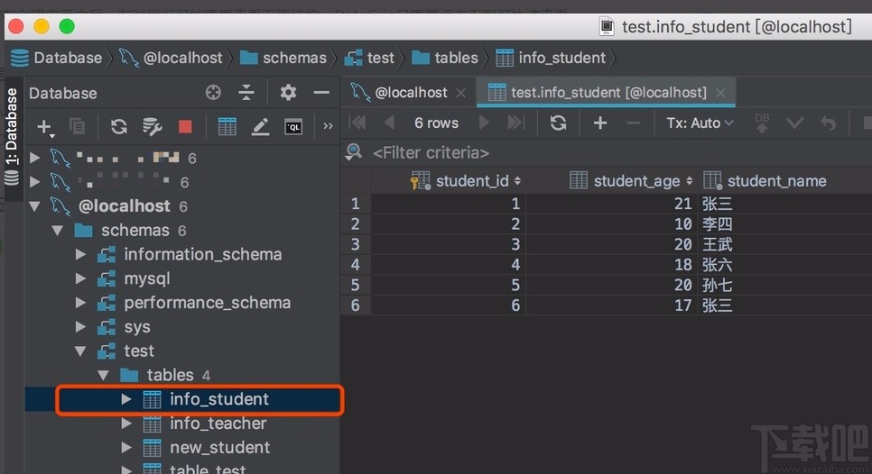Collapse the @localhost data source node
Screen dimensions: 872x474
[x=34, y=206]
